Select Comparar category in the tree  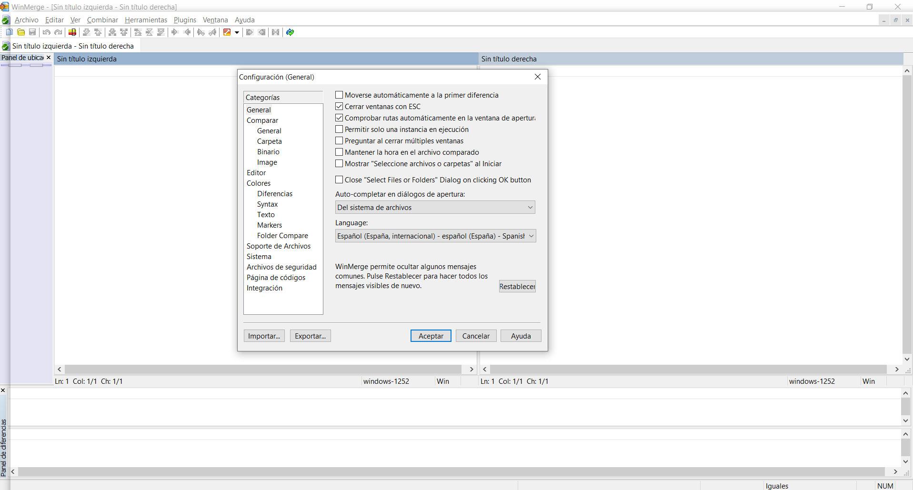(262, 120)
